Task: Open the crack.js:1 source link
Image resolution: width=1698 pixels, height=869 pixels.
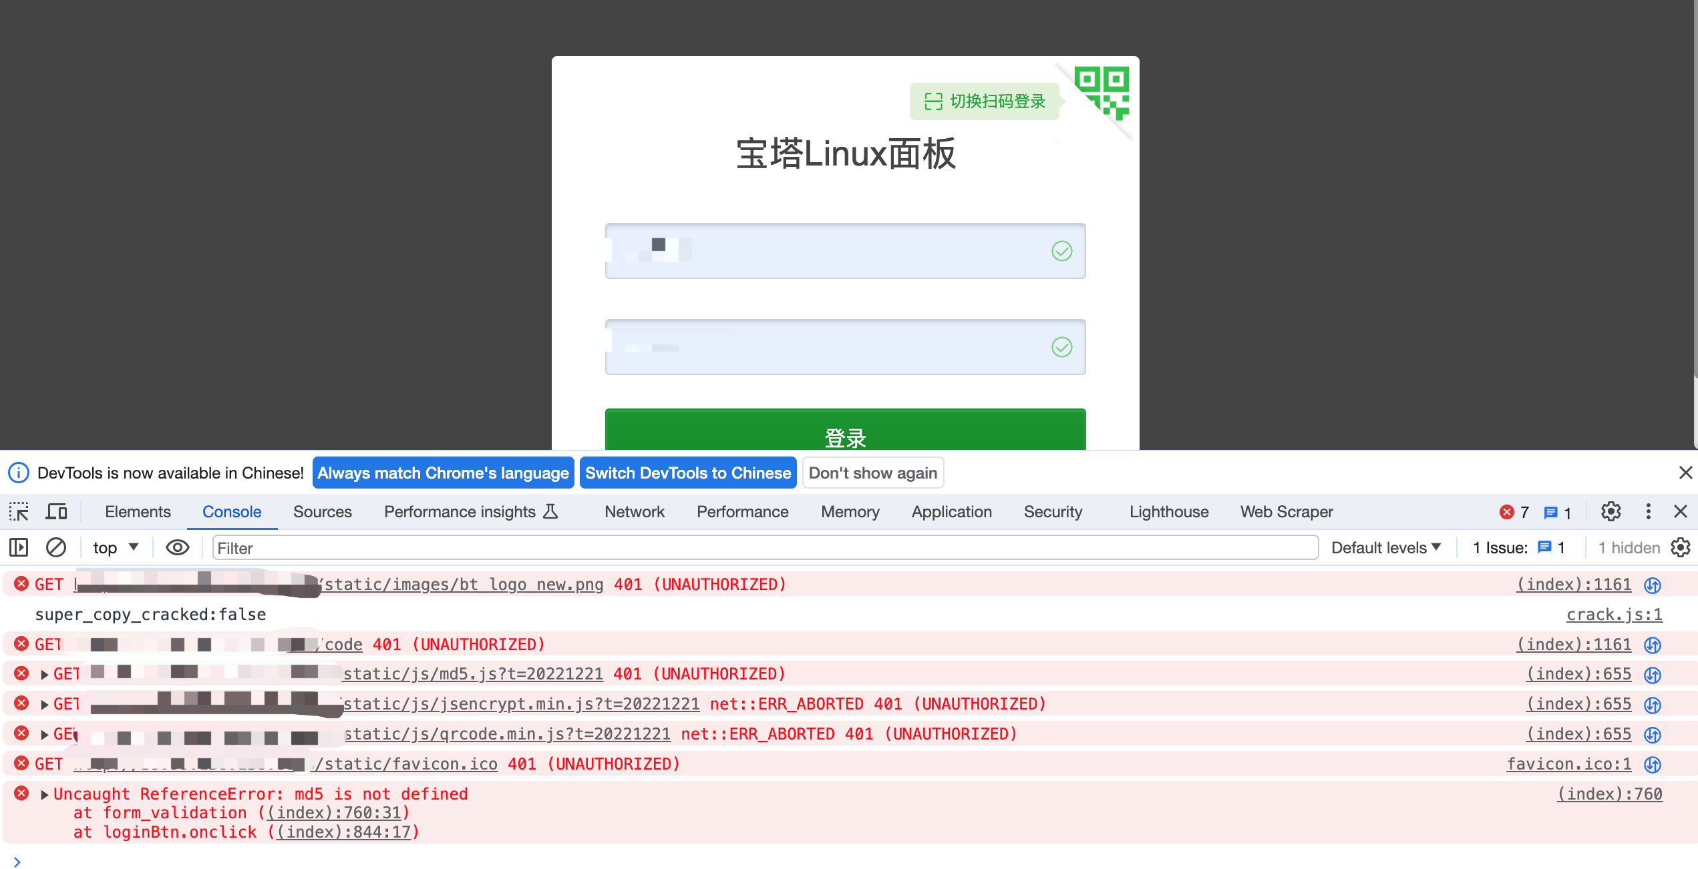Action: pos(1615,615)
